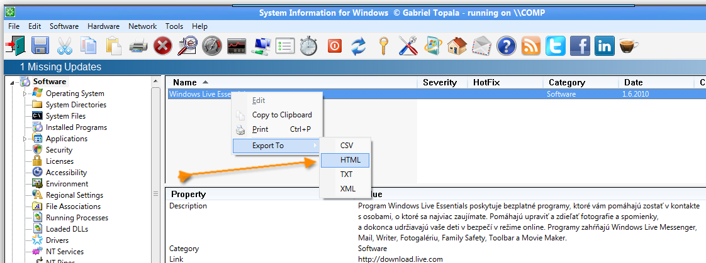
Task: Open the Edit menu
Action: tap(35, 26)
